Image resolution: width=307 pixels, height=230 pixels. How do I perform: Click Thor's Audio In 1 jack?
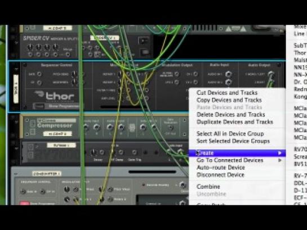pyautogui.click(x=228, y=74)
